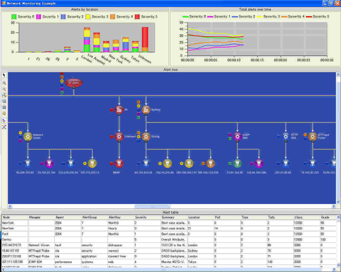Sort alert table by Manager column

41,217
